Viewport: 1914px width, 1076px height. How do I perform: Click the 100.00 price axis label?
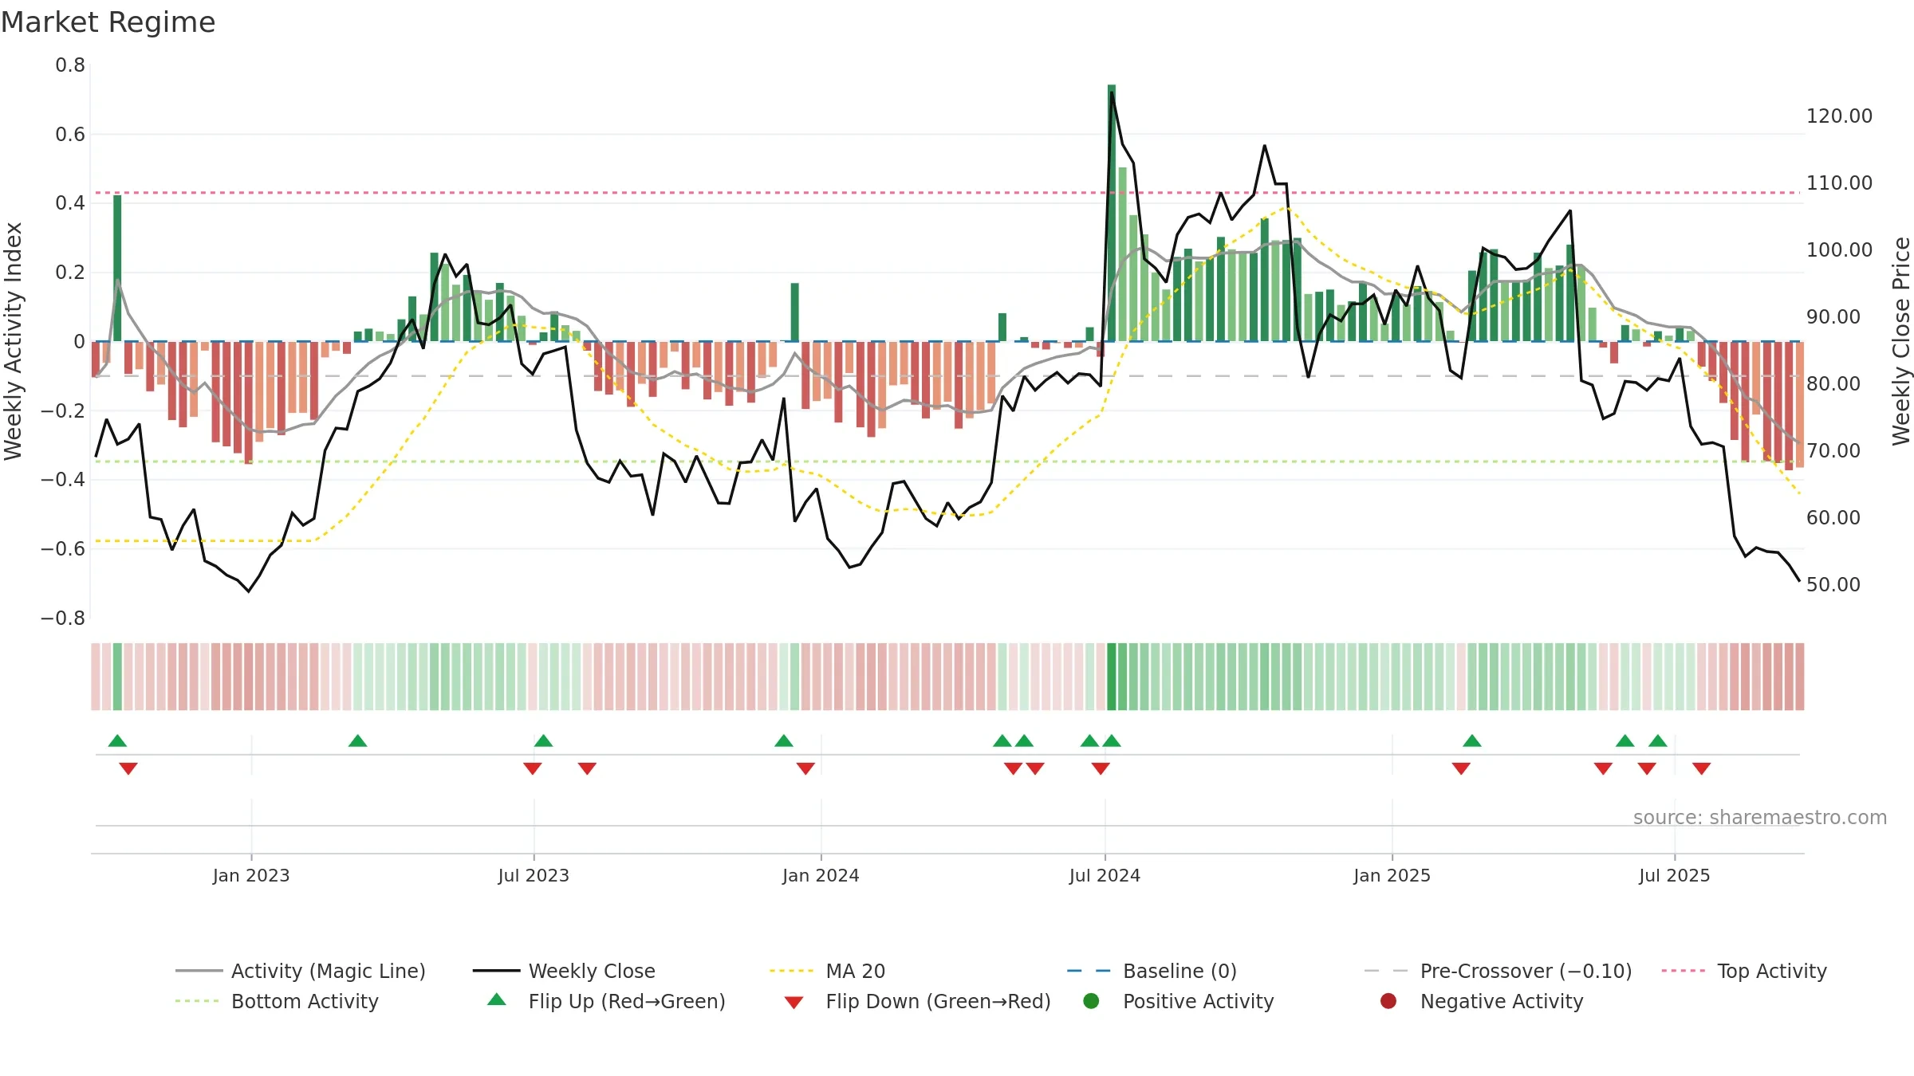click(1839, 250)
